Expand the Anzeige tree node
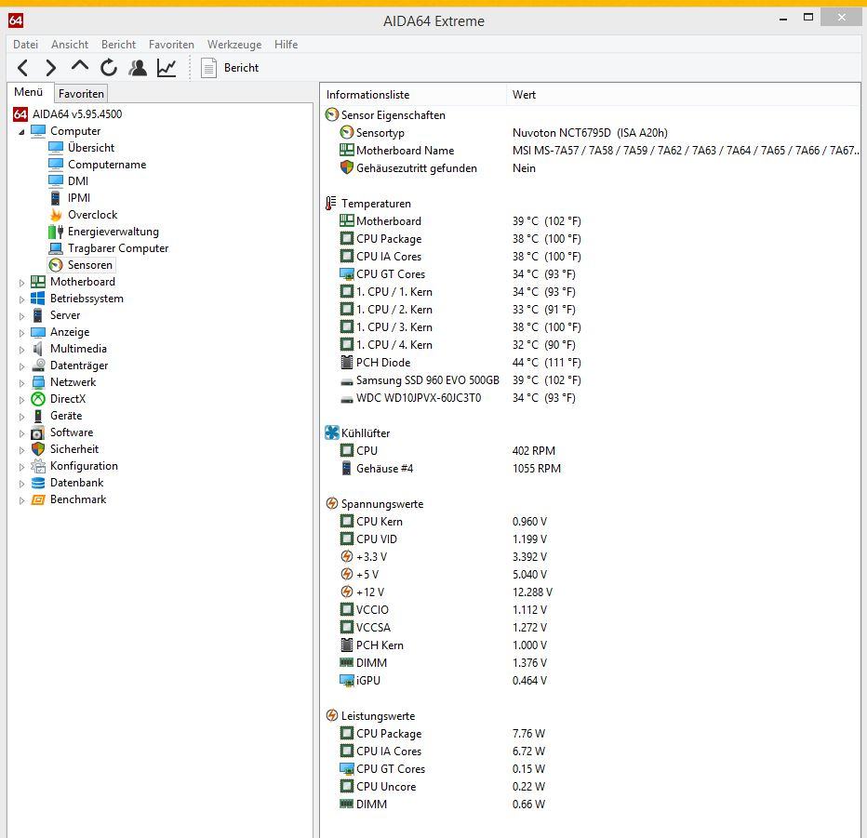 21,333
